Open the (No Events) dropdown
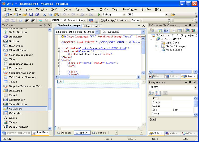 143,32
